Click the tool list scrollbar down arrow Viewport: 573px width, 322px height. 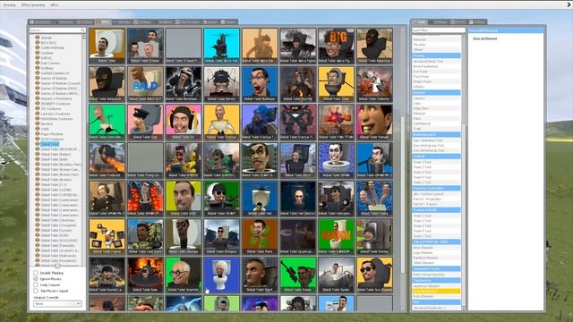tap(464, 309)
